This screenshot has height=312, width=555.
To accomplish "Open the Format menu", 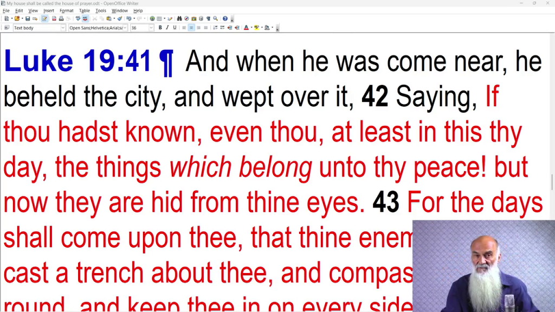I will 67,11.
